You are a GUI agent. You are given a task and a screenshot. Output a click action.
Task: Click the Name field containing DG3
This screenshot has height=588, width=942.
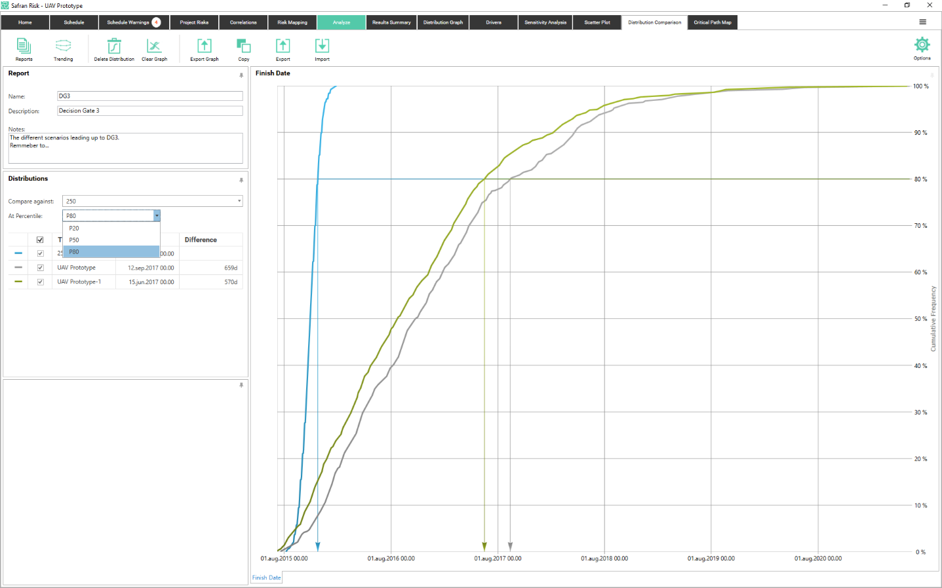tap(150, 96)
